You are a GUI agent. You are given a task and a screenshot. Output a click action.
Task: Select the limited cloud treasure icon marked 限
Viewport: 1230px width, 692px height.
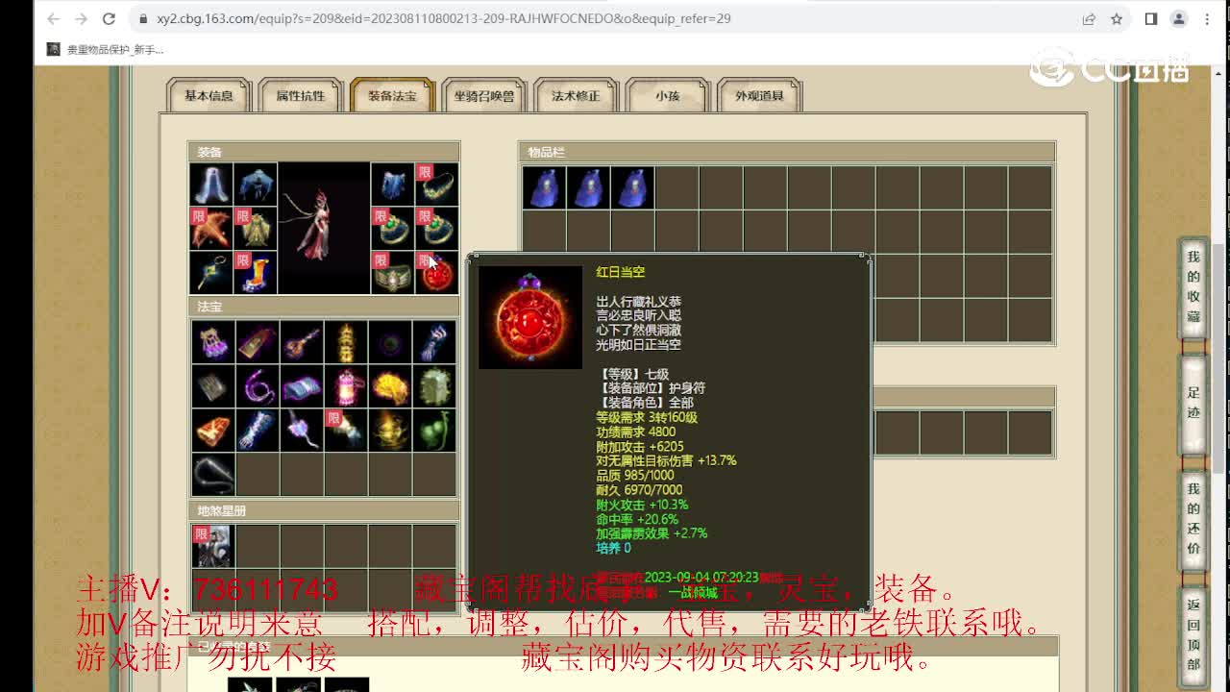pos(345,431)
